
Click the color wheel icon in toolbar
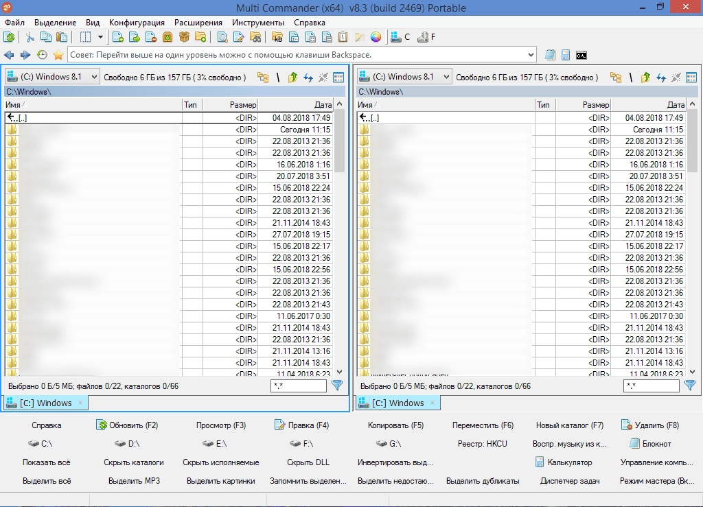click(376, 37)
